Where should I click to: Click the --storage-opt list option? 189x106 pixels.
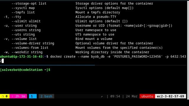coord(29,4)
